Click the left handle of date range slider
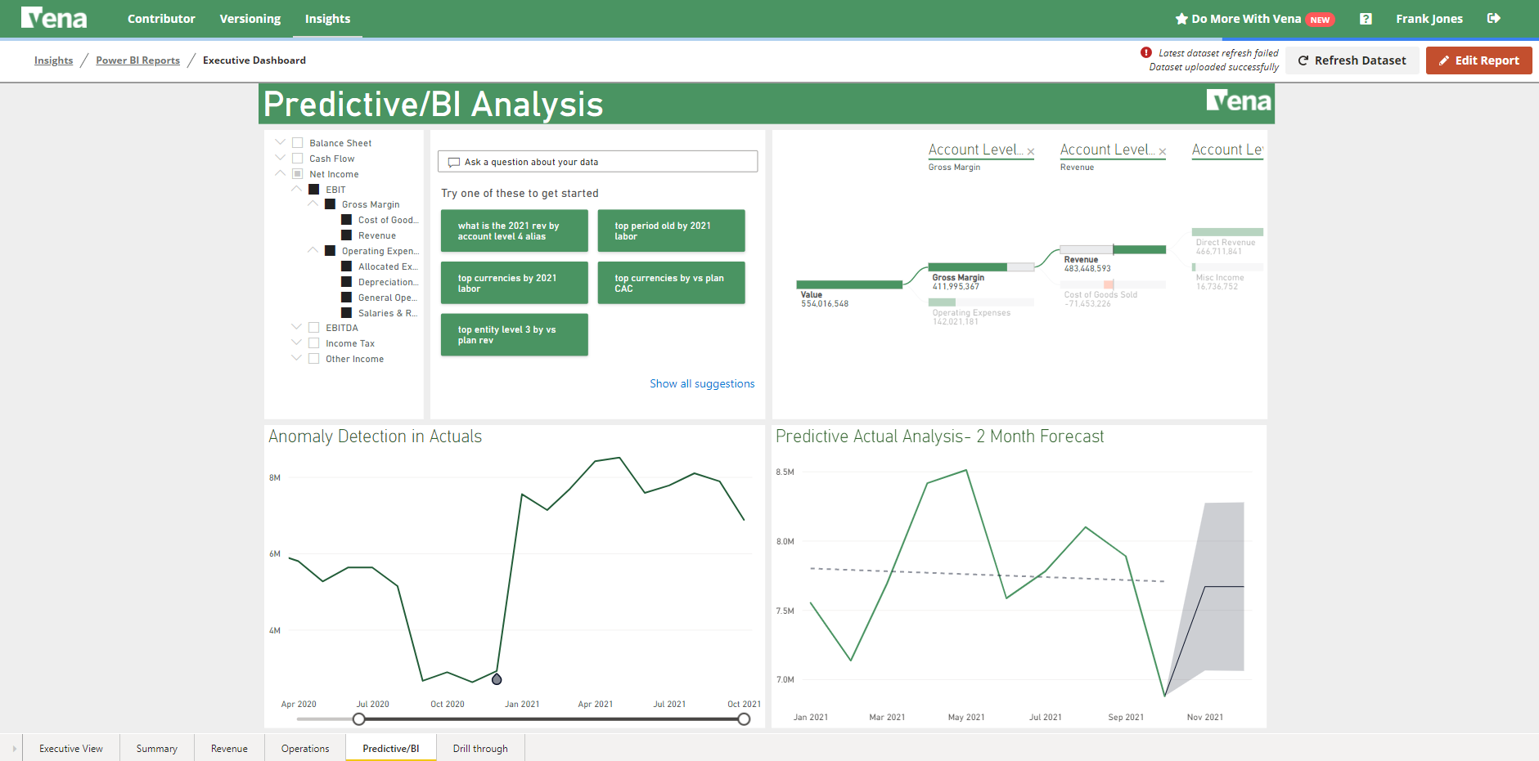This screenshot has width=1539, height=761. [359, 719]
